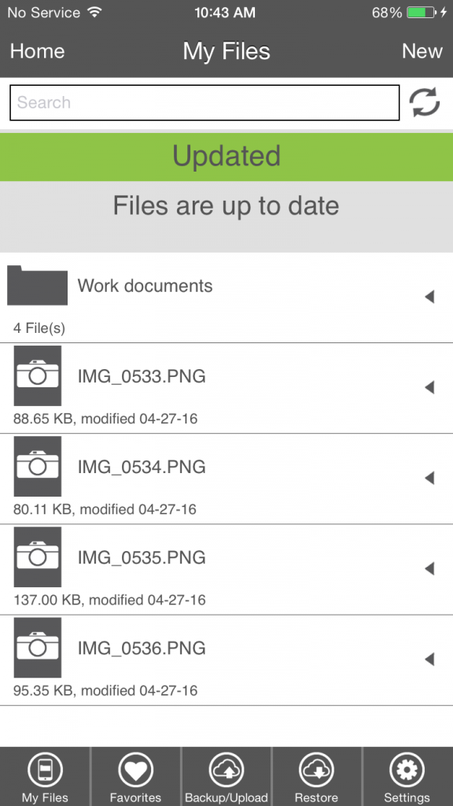This screenshot has height=806, width=453.
Task: Refresh the file list with sync icon
Action: pyautogui.click(x=425, y=102)
